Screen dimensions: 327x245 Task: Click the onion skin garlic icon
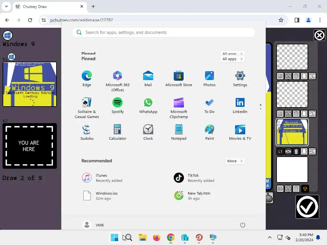click(x=269, y=198)
